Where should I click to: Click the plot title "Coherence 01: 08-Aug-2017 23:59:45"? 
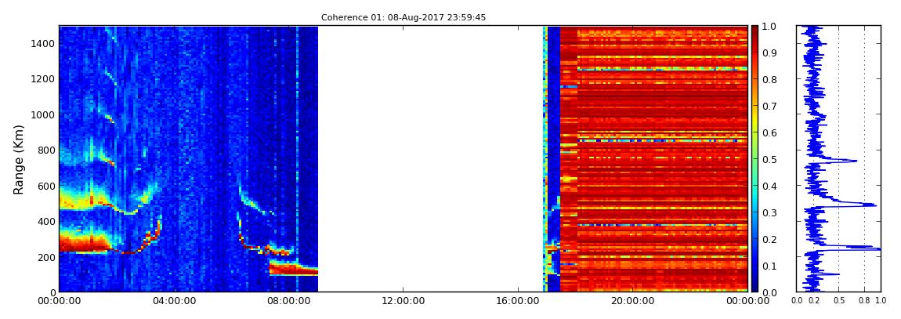[x=403, y=17]
